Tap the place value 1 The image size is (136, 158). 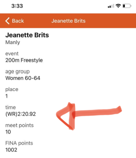tap(6, 96)
